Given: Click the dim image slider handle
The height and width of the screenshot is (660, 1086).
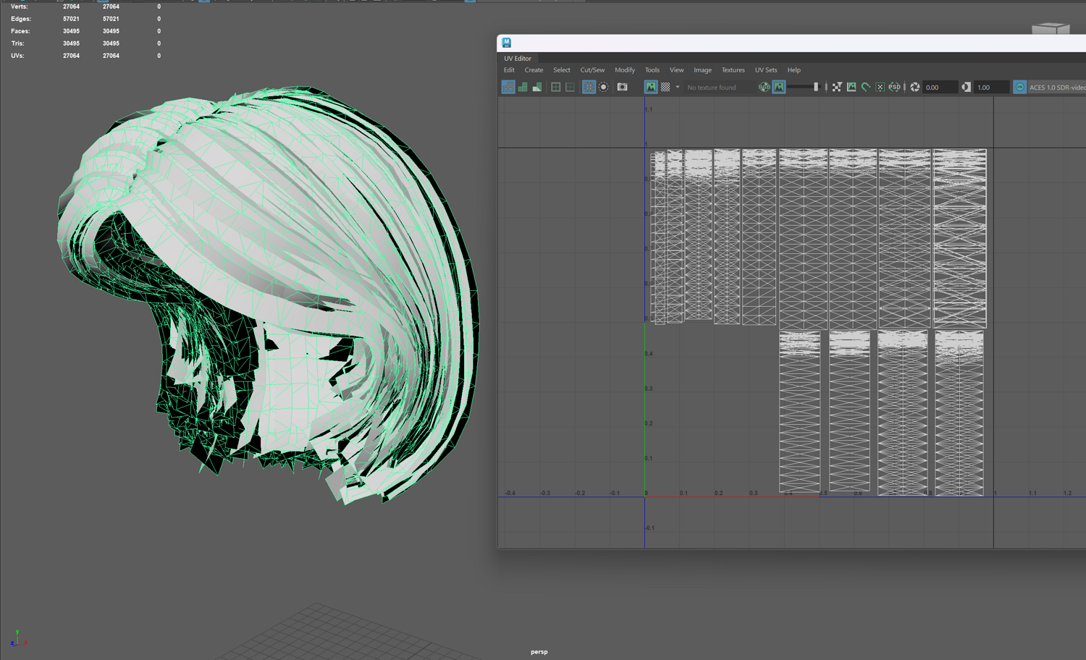Looking at the screenshot, I should [x=816, y=87].
